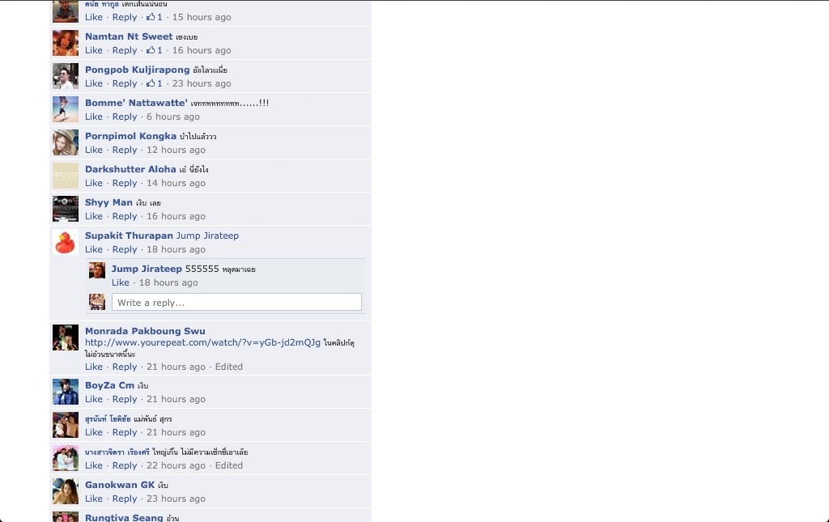Click Shyy Man's avatar thumbnail
829x522 pixels.
pos(66,210)
